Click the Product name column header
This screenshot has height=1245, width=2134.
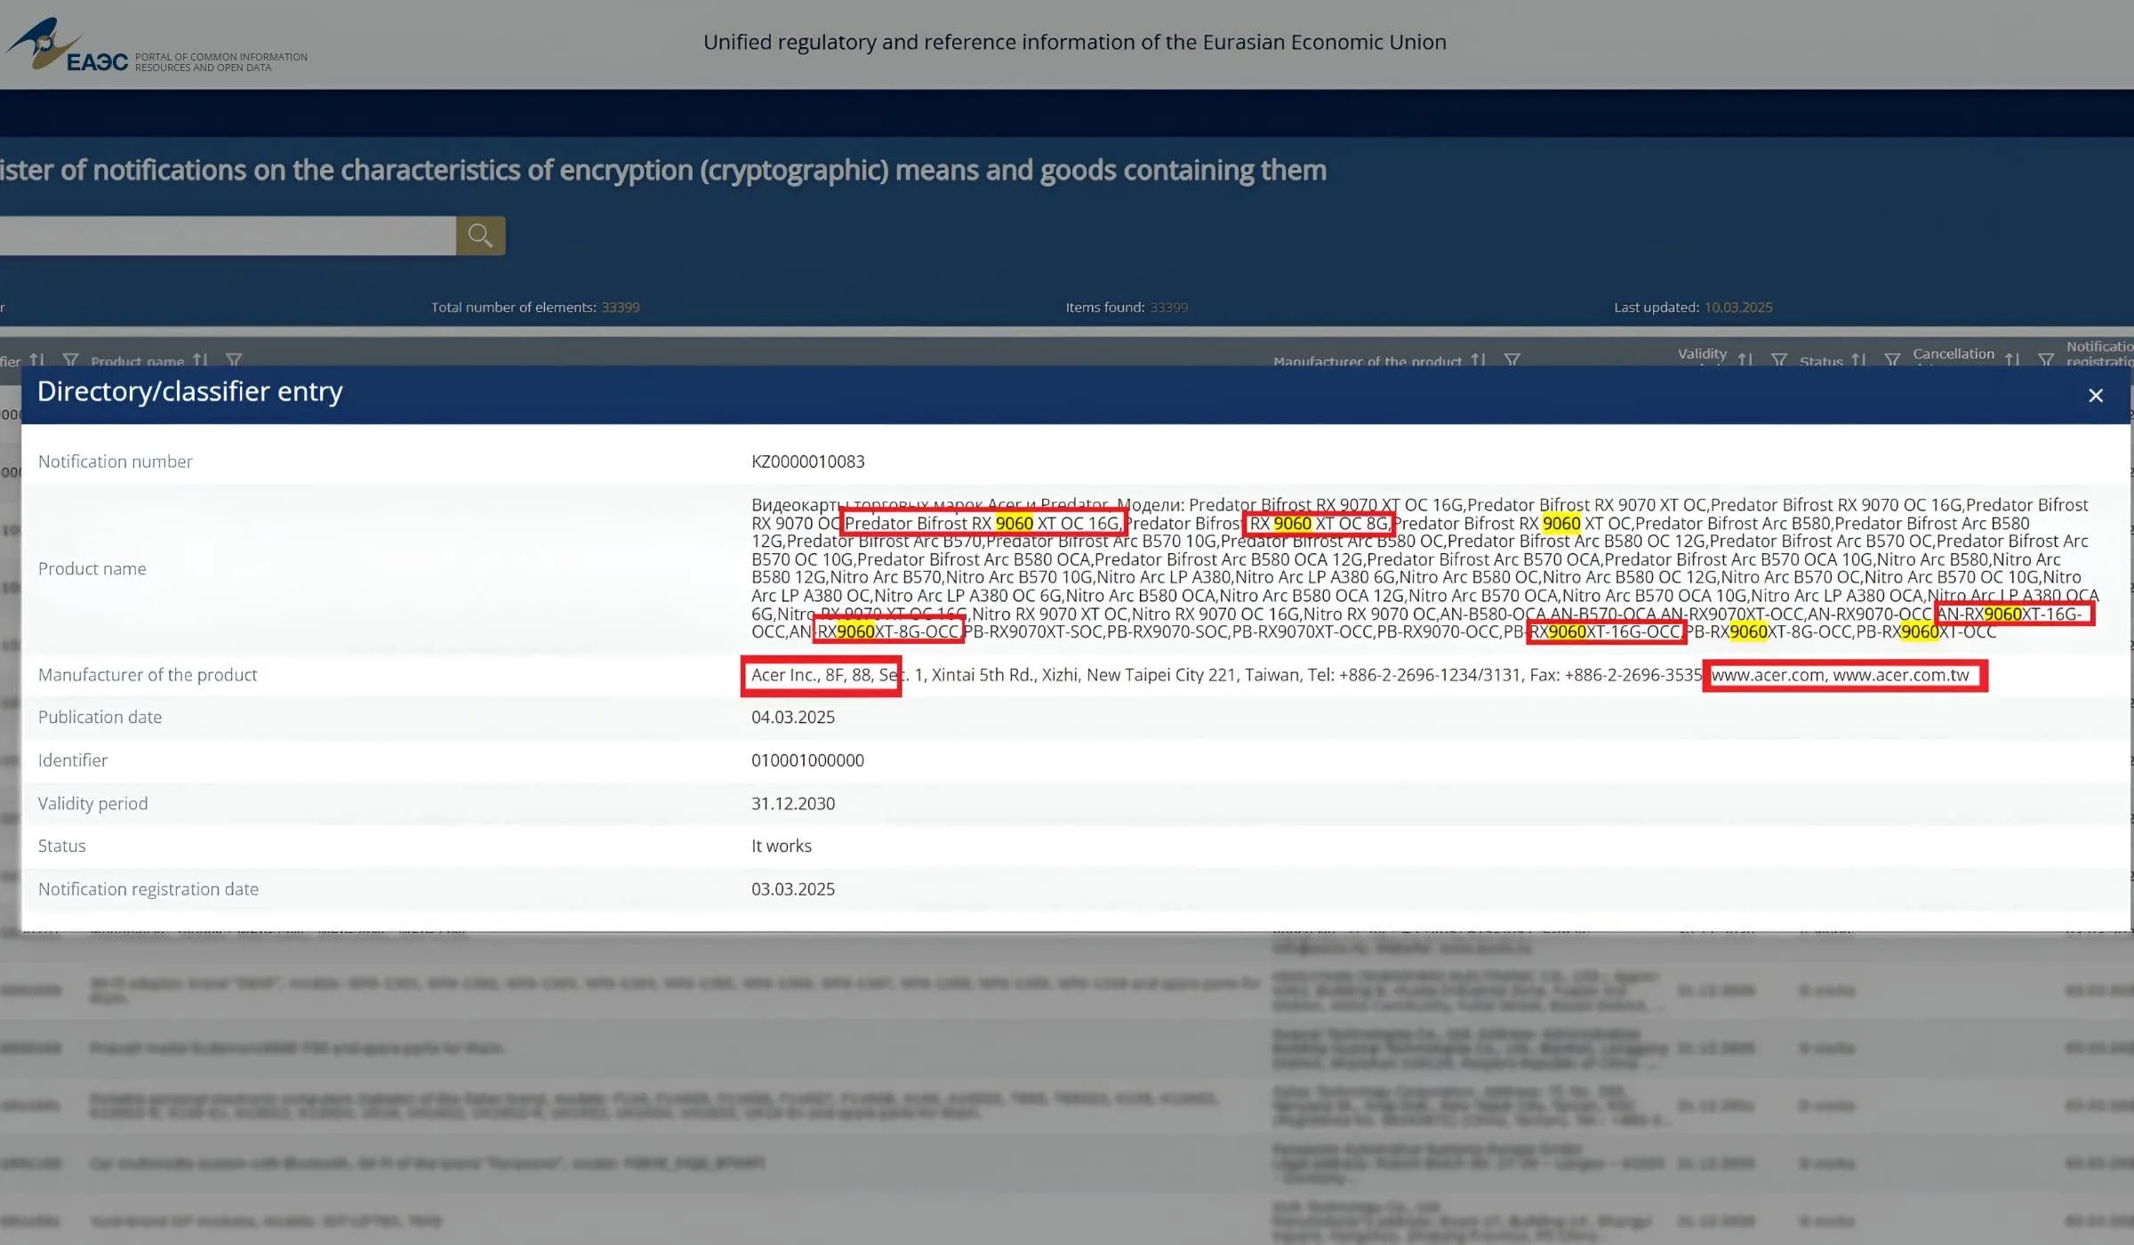click(x=137, y=361)
